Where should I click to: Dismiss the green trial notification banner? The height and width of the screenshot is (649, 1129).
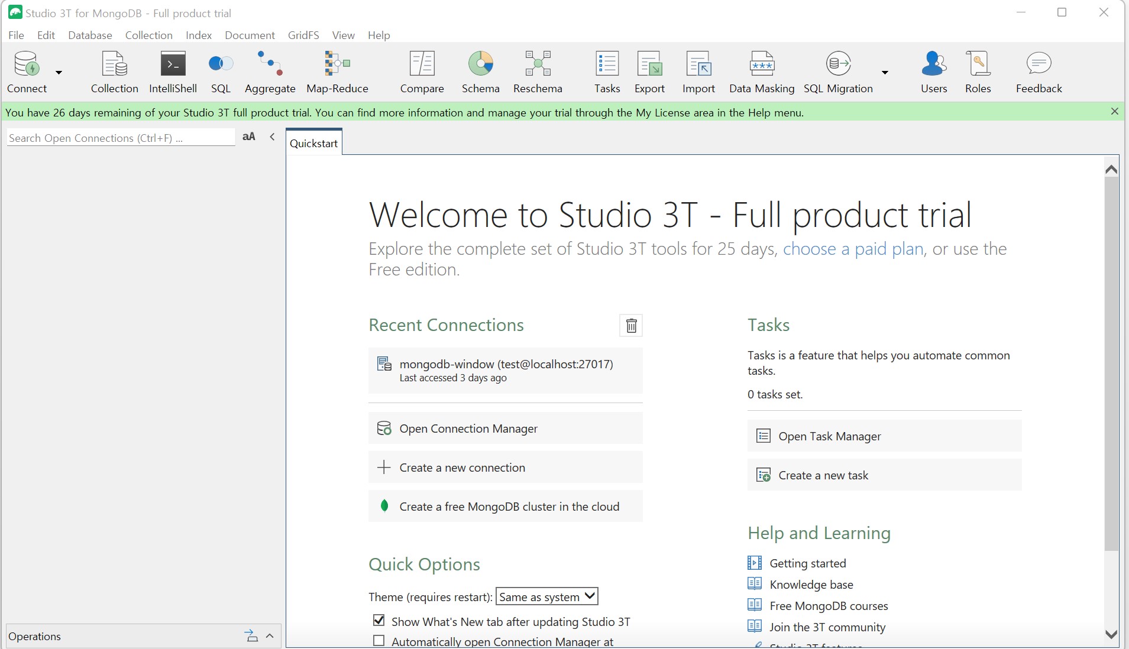tap(1114, 112)
